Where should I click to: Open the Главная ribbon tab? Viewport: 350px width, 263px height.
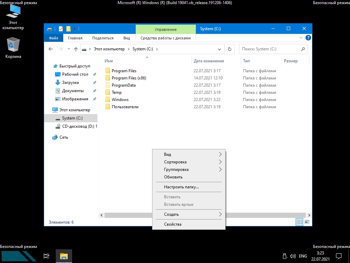(x=75, y=38)
